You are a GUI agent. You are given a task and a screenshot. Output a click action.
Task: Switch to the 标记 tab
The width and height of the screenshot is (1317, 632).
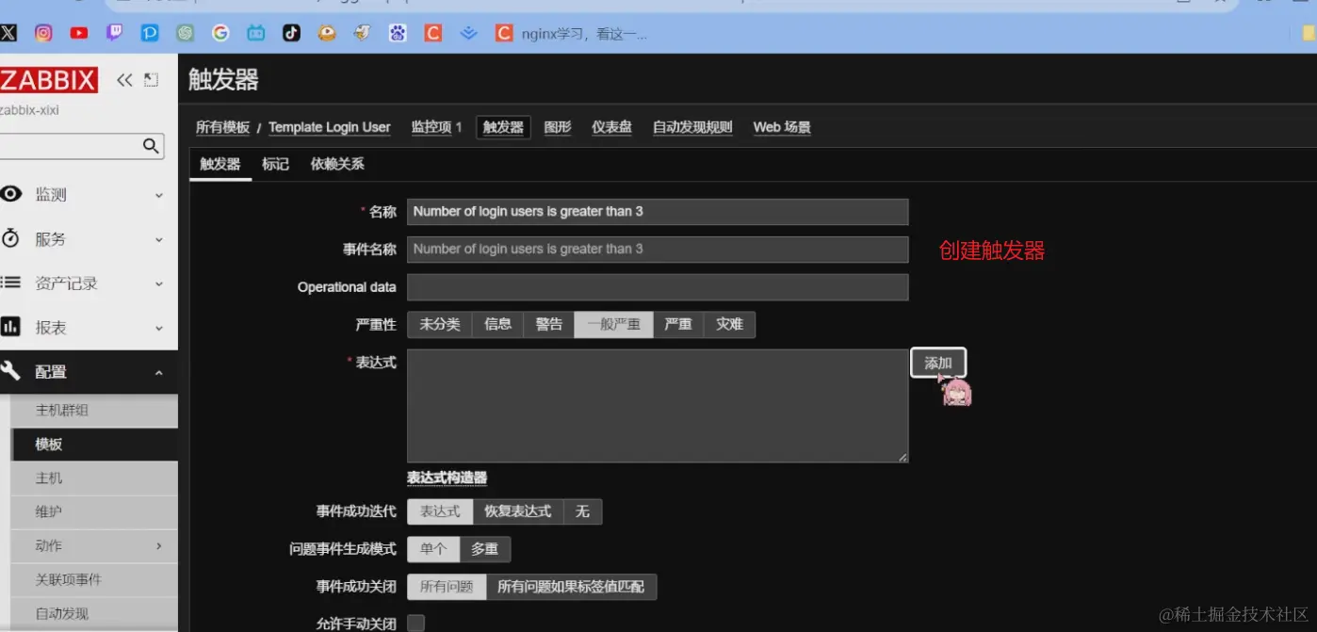click(x=275, y=164)
